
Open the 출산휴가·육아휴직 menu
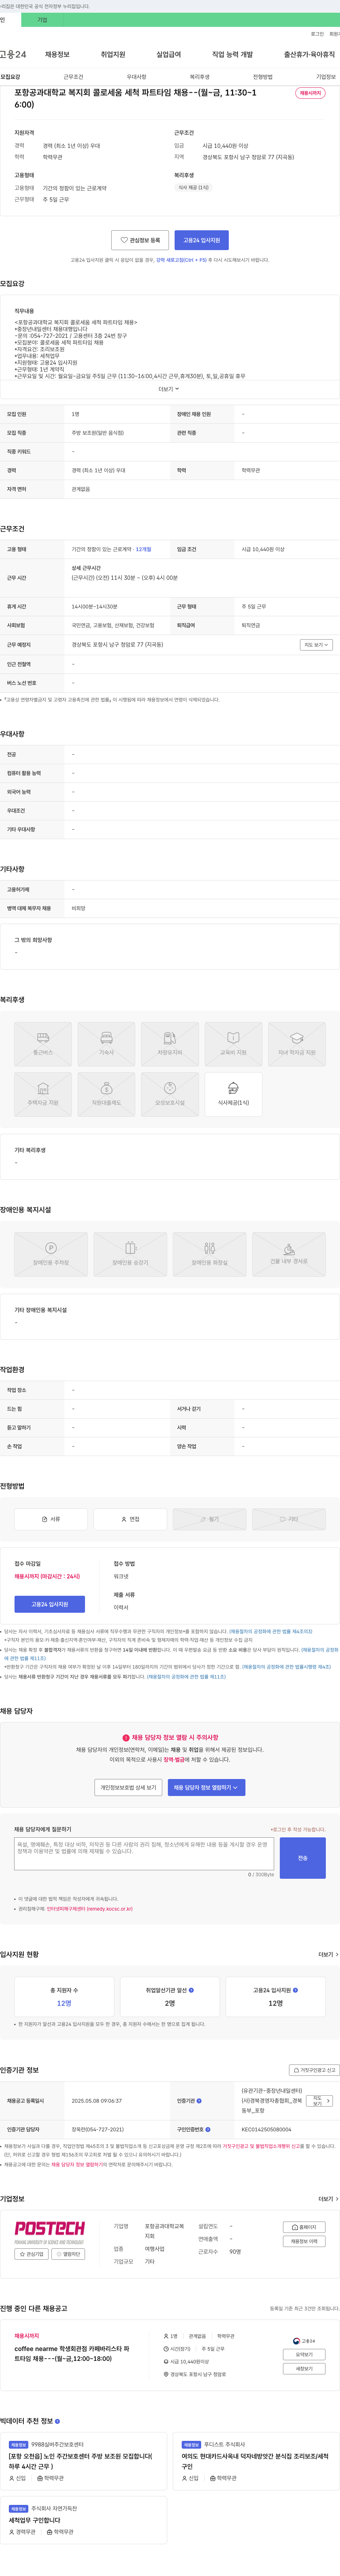point(309,54)
